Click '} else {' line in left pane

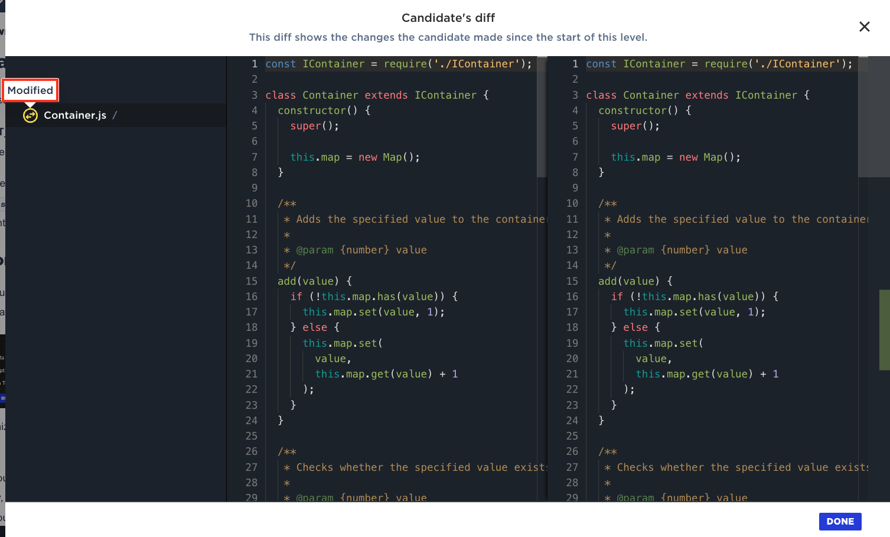315,327
